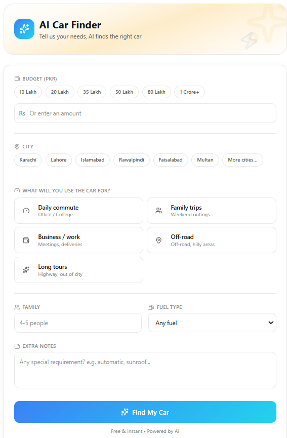
Task: Click the people icon in Family trips card
Action: (x=159, y=211)
